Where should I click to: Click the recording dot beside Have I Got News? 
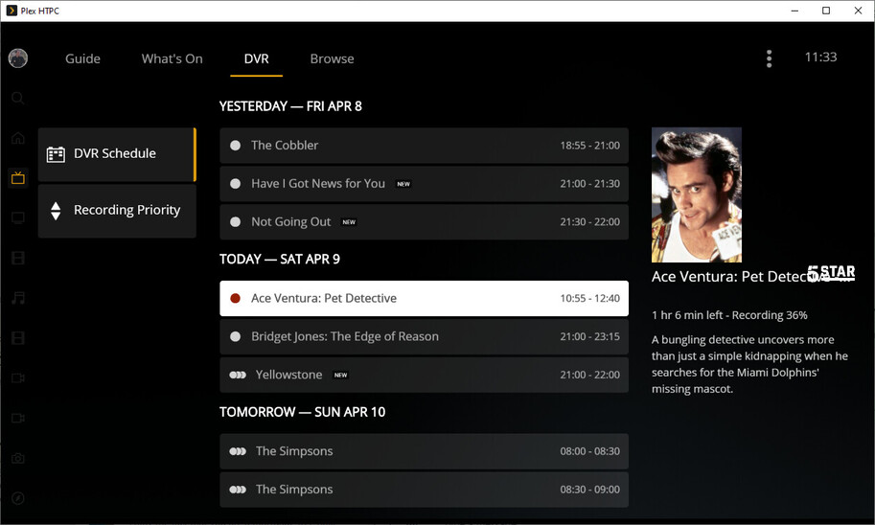point(236,184)
